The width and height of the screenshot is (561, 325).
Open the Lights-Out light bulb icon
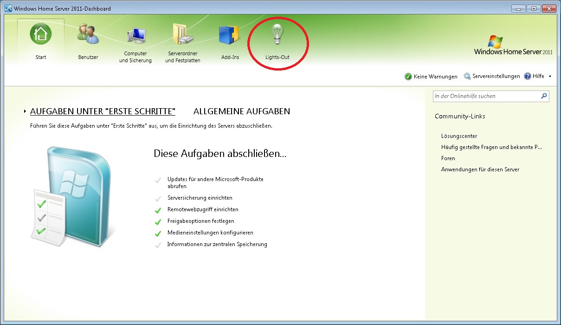(x=277, y=34)
